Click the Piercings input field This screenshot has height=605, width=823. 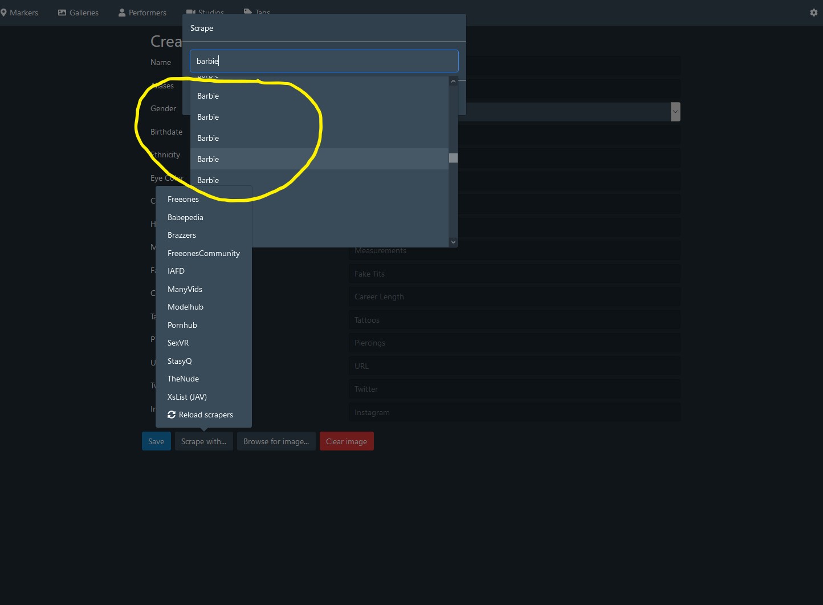[515, 343]
